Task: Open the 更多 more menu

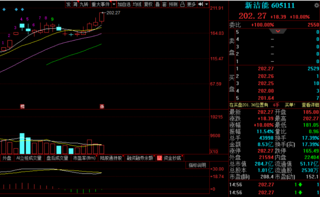Action: (191, 4)
